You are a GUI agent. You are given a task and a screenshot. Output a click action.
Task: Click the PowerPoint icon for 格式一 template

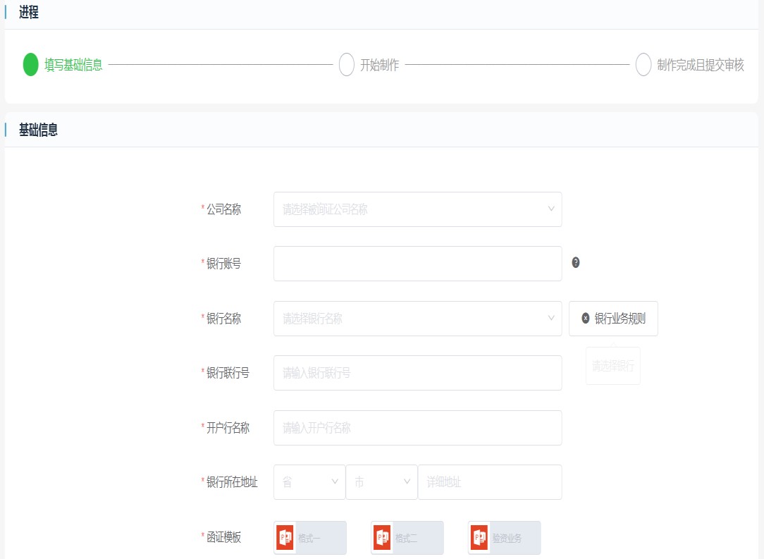pyautogui.click(x=285, y=538)
